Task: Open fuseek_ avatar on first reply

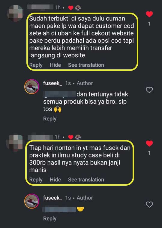Action: coord(31,87)
